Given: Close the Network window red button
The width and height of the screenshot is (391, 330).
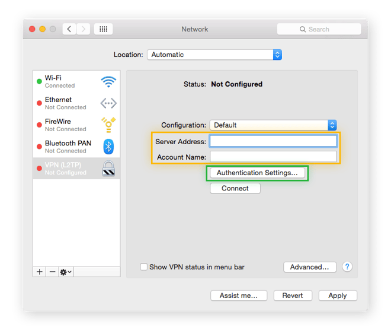Looking at the screenshot, I should (32, 29).
